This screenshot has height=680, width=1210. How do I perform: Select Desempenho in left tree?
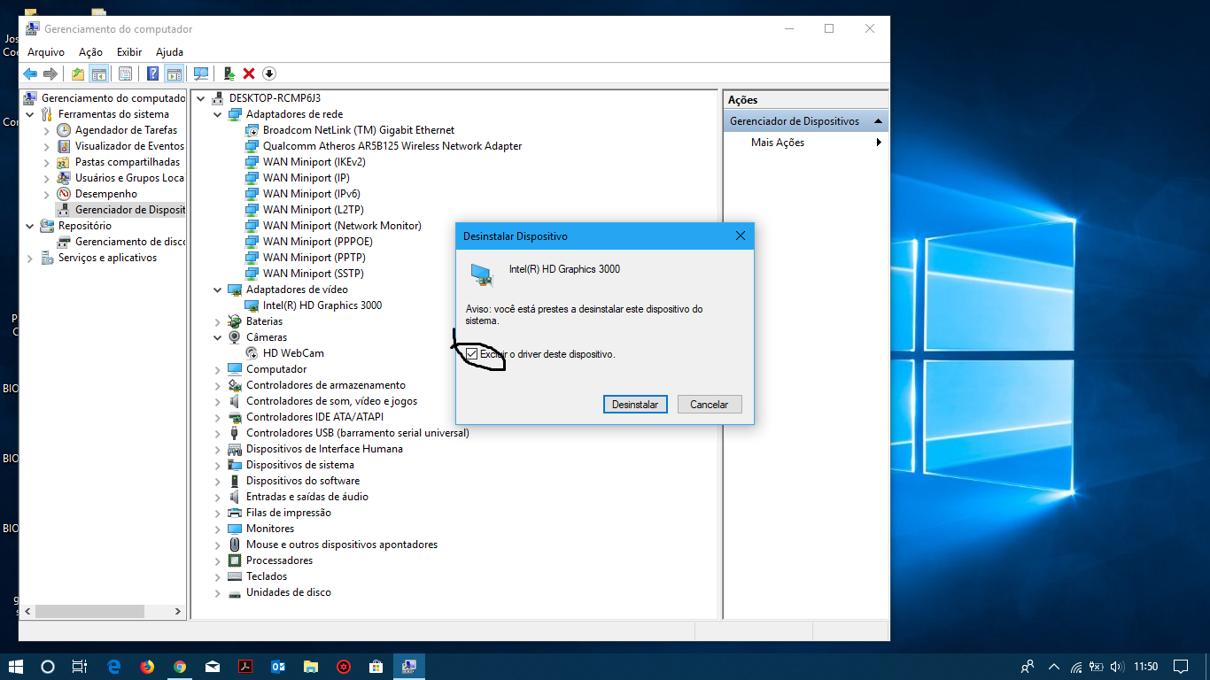click(106, 194)
